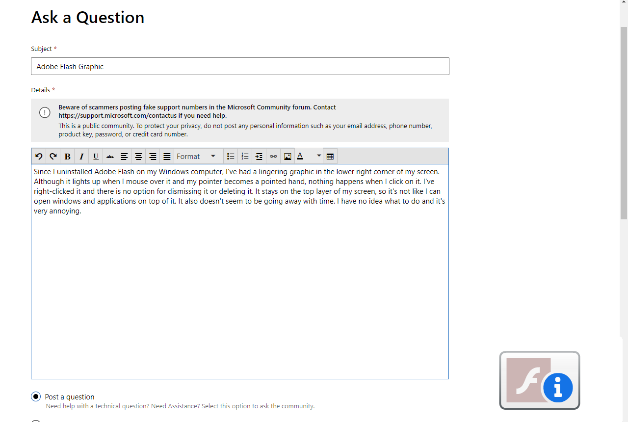This screenshot has width=628, height=422.
Task: Insert a table
Action: [330, 157]
